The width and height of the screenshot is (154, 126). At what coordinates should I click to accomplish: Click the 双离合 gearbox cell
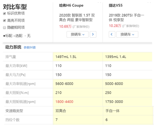tap(61, 111)
